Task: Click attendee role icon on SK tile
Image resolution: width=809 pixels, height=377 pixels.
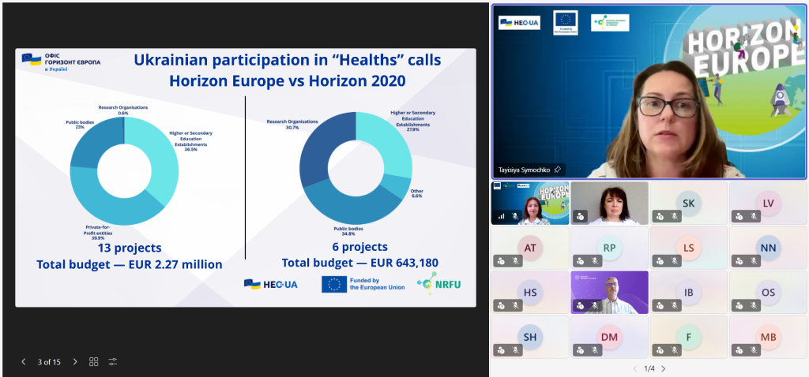Action: coord(660,217)
